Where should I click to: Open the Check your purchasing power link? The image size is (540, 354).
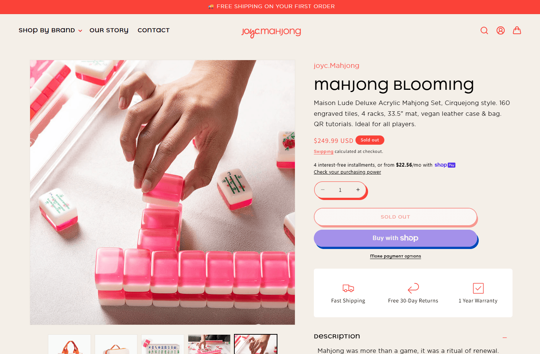pyautogui.click(x=347, y=172)
